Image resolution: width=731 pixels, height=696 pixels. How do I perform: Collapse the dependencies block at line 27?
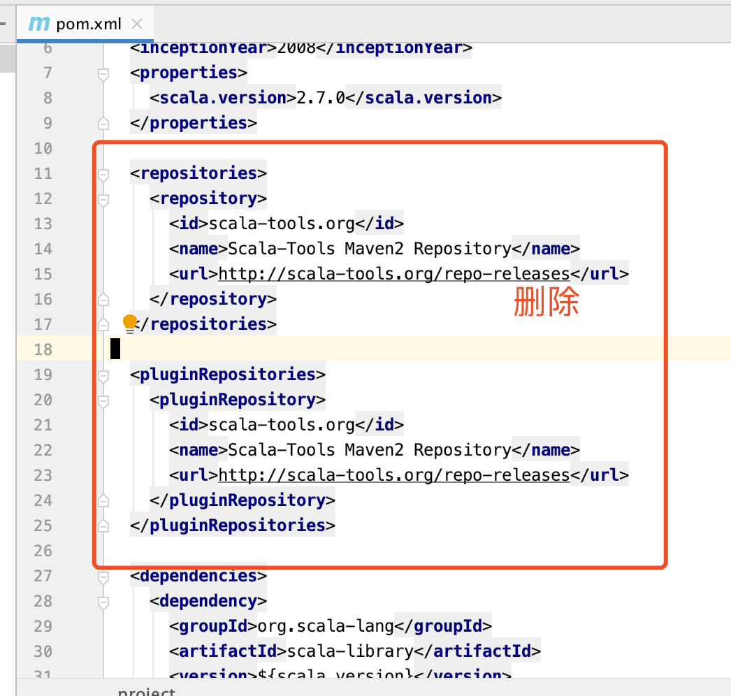(x=103, y=577)
